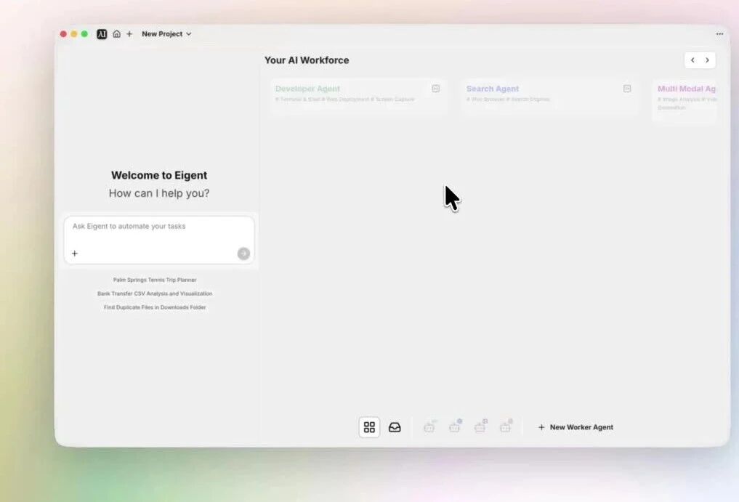Click the Your AI Workforce heading
Image resolution: width=739 pixels, height=502 pixels.
click(x=307, y=60)
